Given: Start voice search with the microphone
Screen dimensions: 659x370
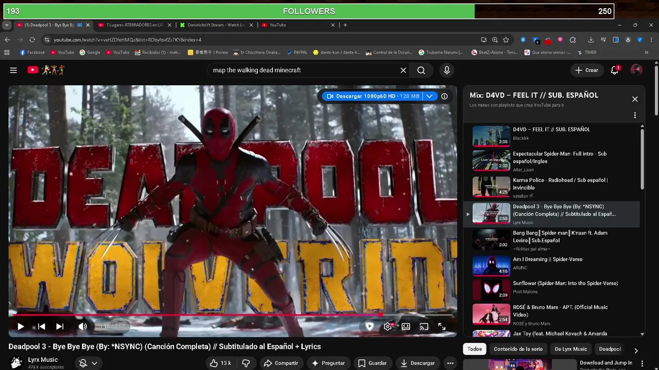Looking at the screenshot, I should click(447, 70).
